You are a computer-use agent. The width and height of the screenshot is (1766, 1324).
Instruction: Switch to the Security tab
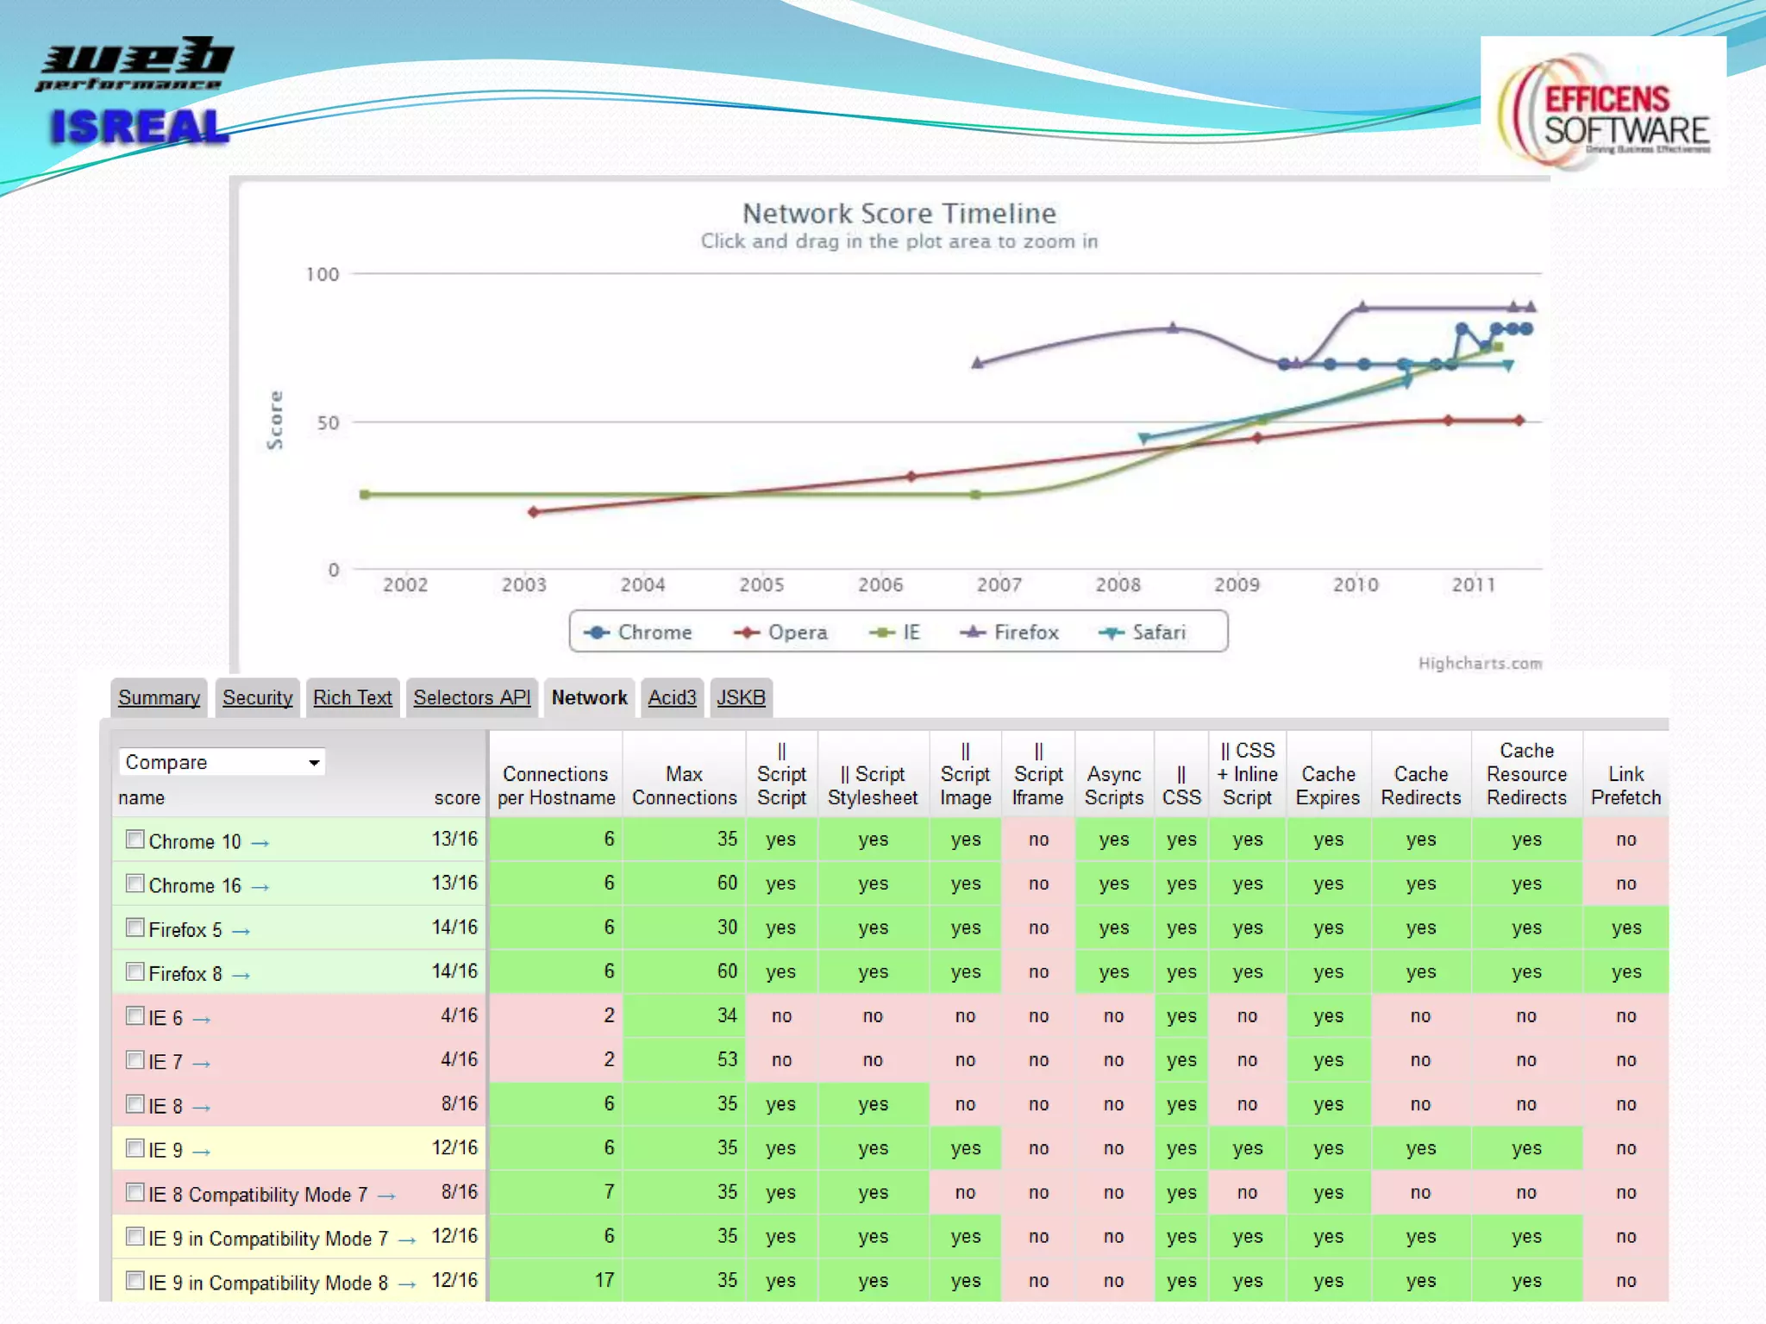pyautogui.click(x=257, y=697)
